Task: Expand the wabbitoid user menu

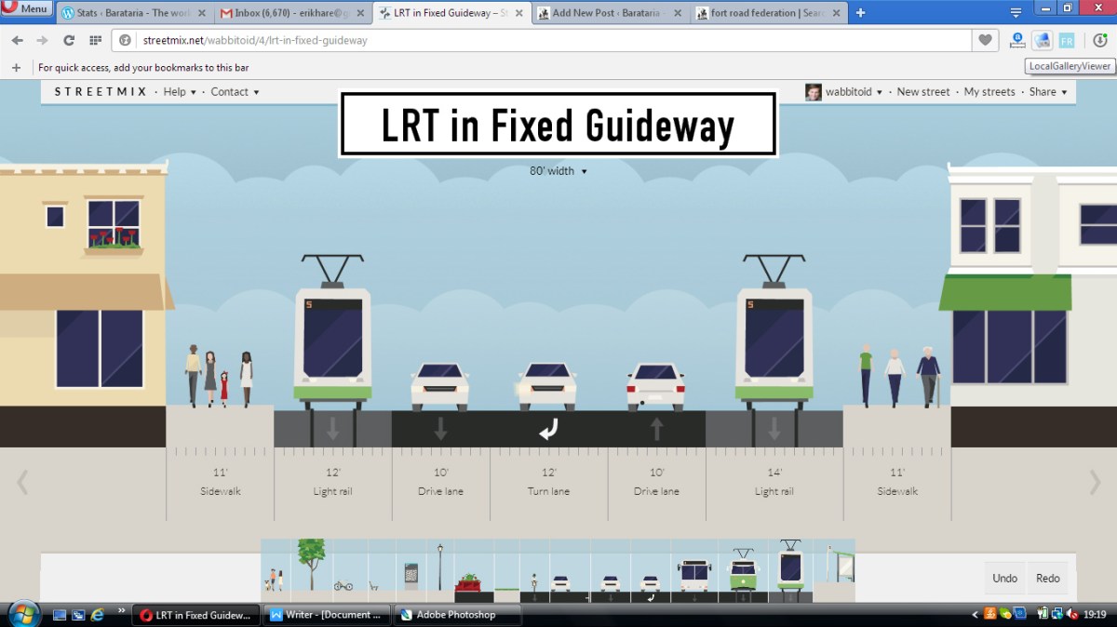Action: [x=854, y=92]
